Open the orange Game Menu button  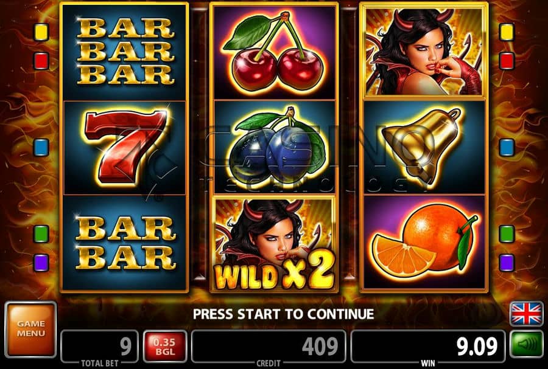pyautogui.click(x=31, y=329)
